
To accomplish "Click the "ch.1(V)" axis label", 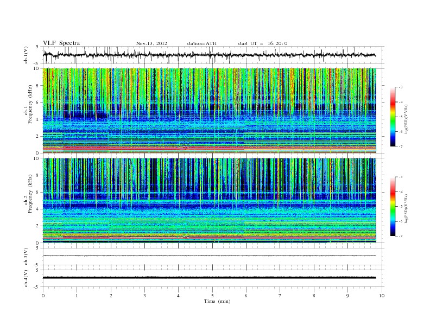I will point(26,56).
